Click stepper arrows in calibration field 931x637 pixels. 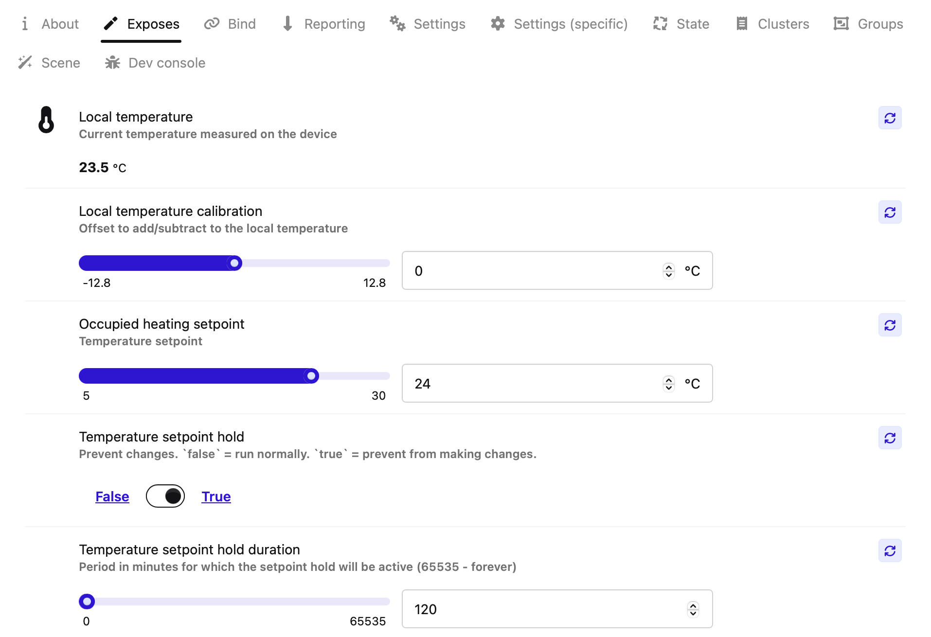click(x=668, y=271)
